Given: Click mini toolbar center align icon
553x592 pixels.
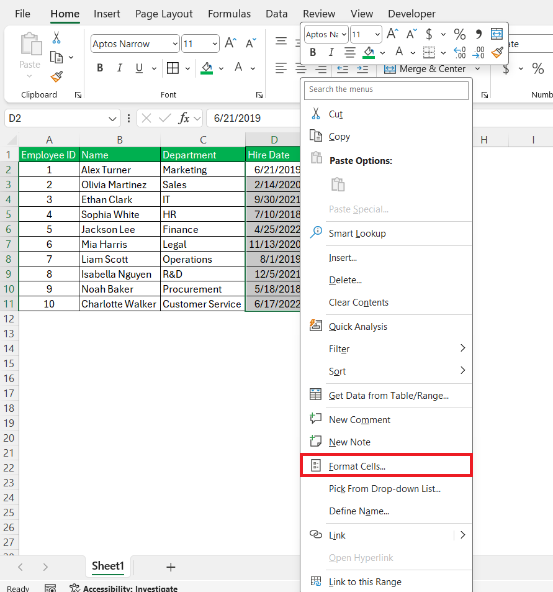Looking at the screenshot, I should [x=350, y=52].
